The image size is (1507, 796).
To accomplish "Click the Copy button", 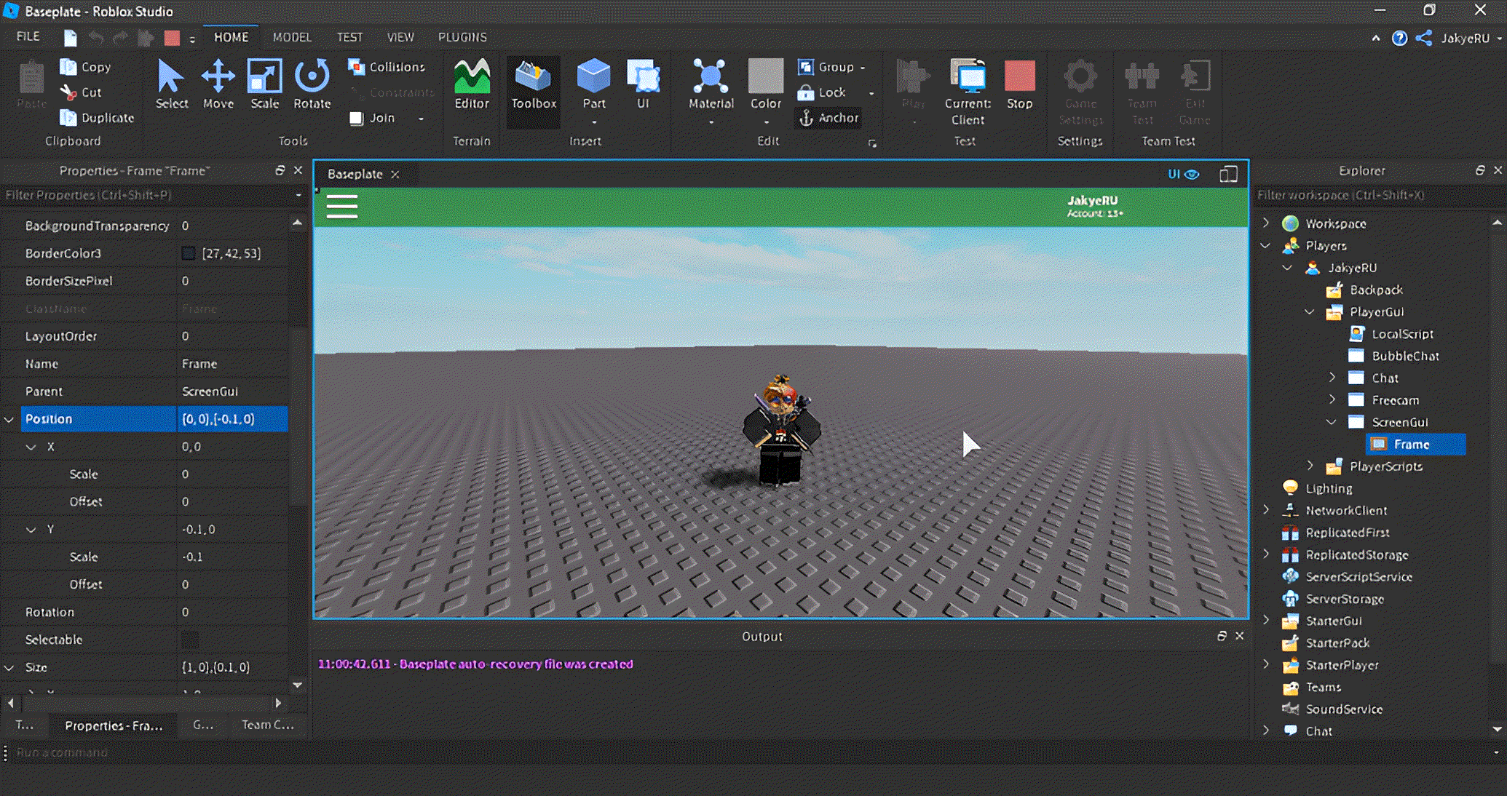I will coord(86,67).
